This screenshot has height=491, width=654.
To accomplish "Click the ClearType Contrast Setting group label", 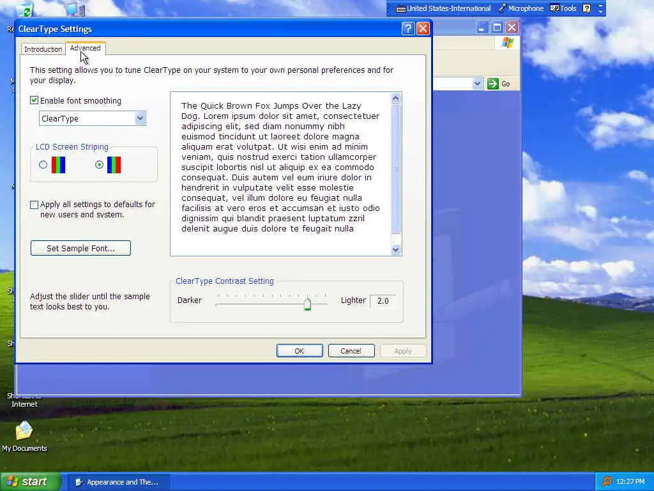I will tap(224, 281).
